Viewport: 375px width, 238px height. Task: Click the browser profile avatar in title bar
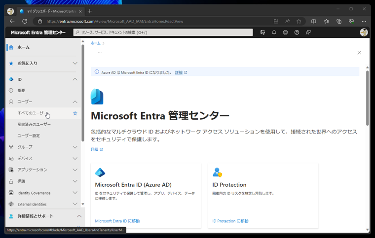(x=10, y=11)
